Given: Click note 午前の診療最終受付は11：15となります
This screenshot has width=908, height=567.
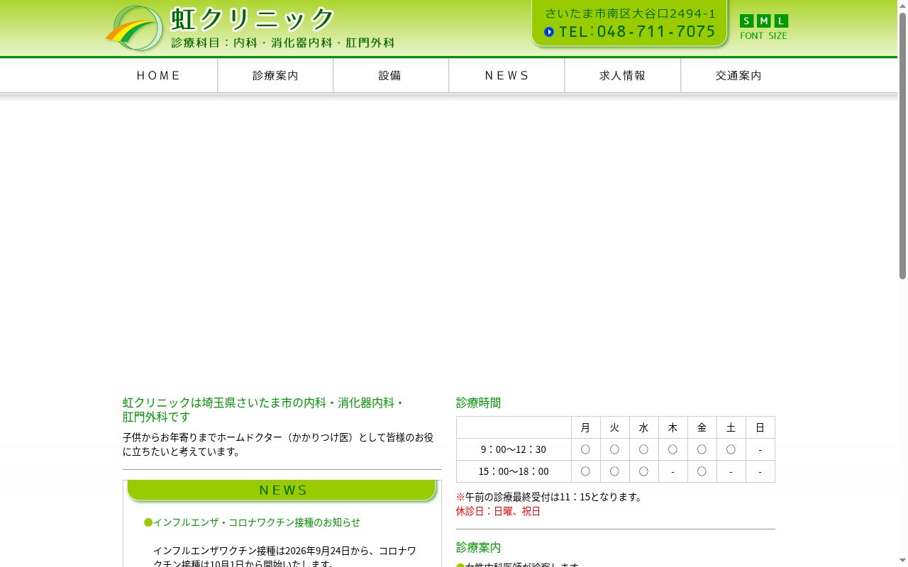Looking at the screenshot, I should (550, 497).
